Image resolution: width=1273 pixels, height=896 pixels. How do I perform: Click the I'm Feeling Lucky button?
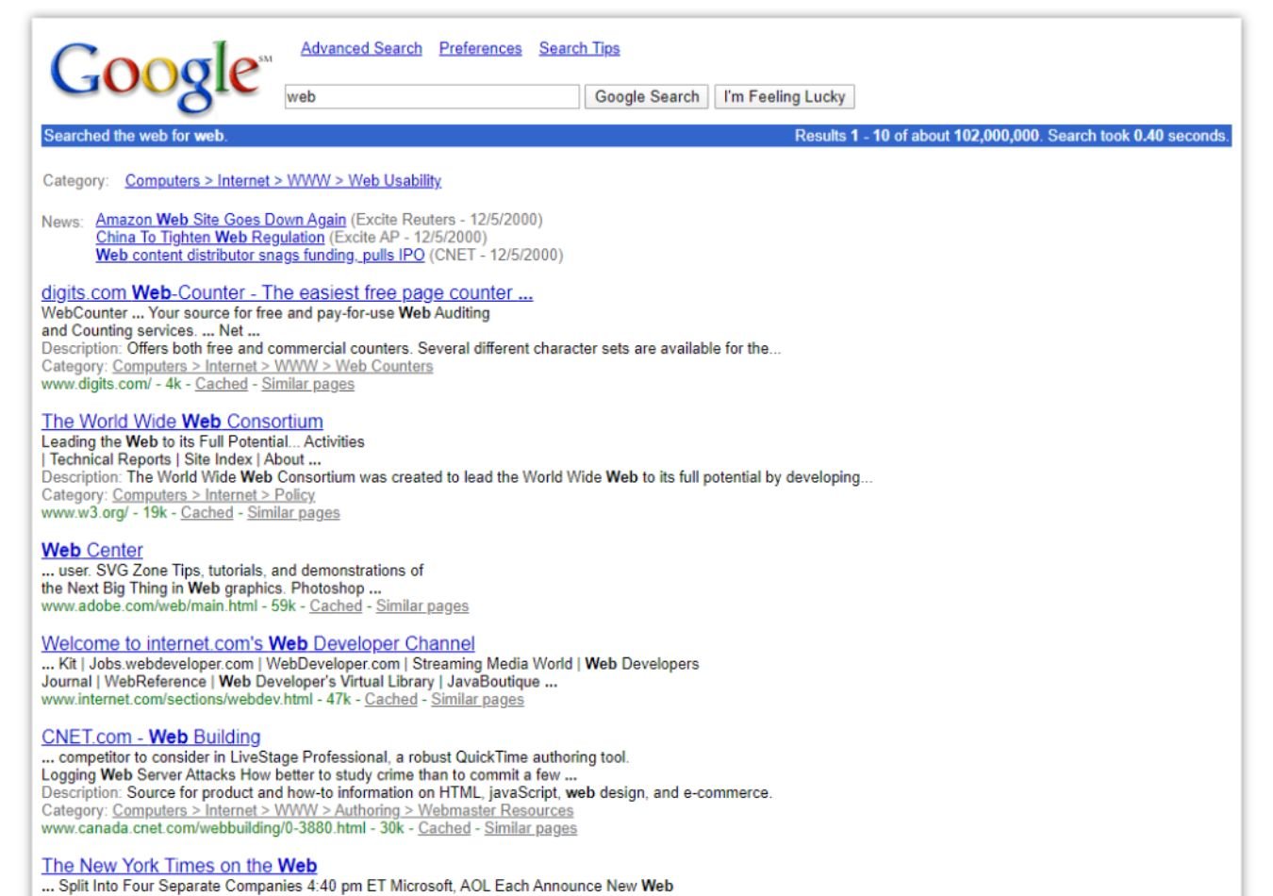tap(785, 96)
